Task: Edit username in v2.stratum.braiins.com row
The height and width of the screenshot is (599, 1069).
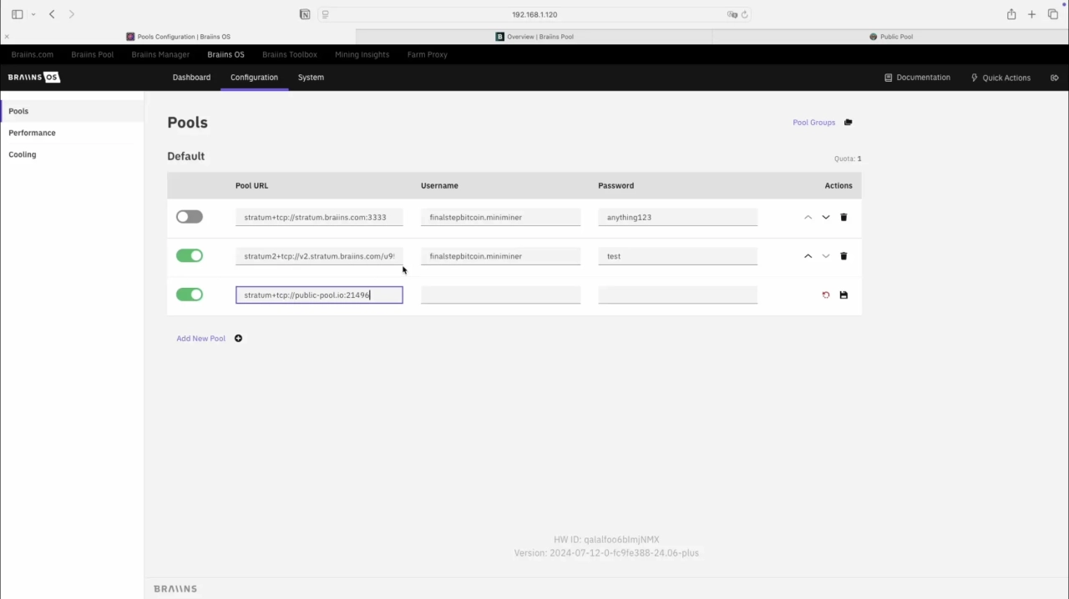Action: coord(500,256)
